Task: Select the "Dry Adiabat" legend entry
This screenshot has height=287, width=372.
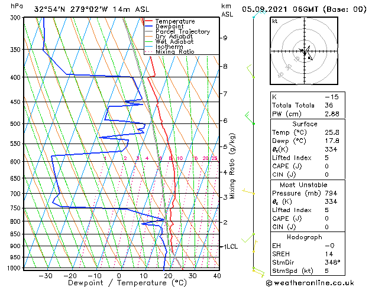Action: pos(174,37)
